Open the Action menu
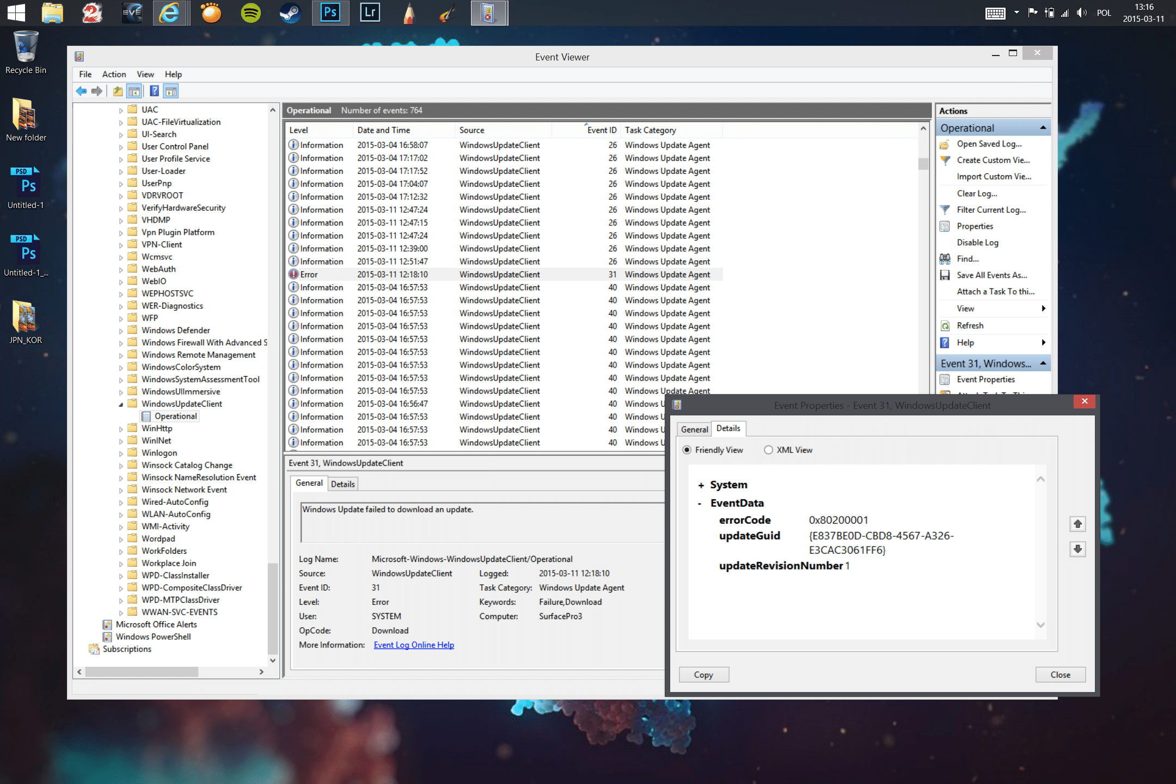This screenshot has width=1176, height=784. point(114,74)
